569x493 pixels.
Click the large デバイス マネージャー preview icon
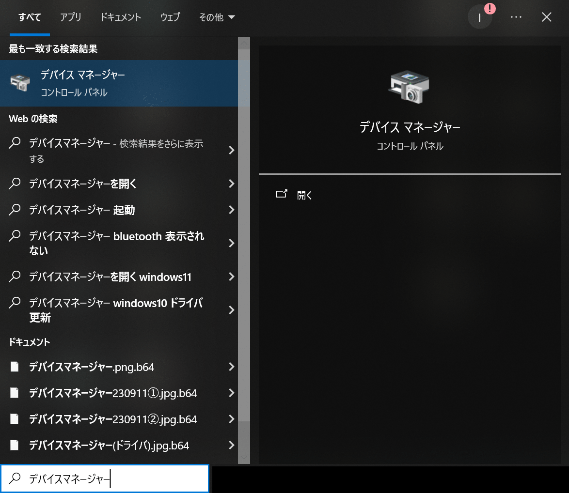(x=410, y=86)
